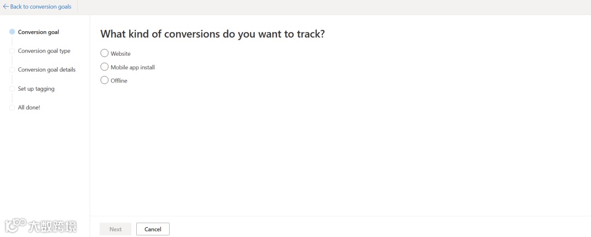The height and width of the screenshot is (237, 591).
Task: Click the Set up tagging step circle
Action: pos(12,88)
